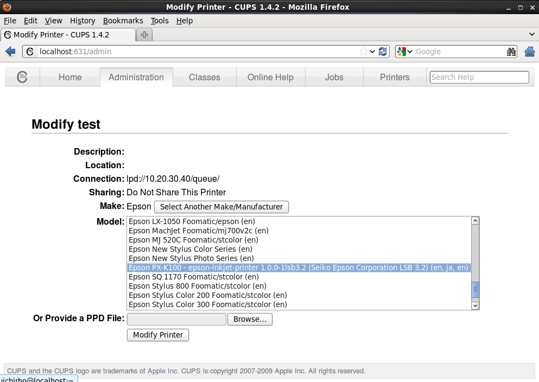Click the model list scroll down arrow
Image resolution: width=539 pixels, height=382 pixels.
pos(475,305)
